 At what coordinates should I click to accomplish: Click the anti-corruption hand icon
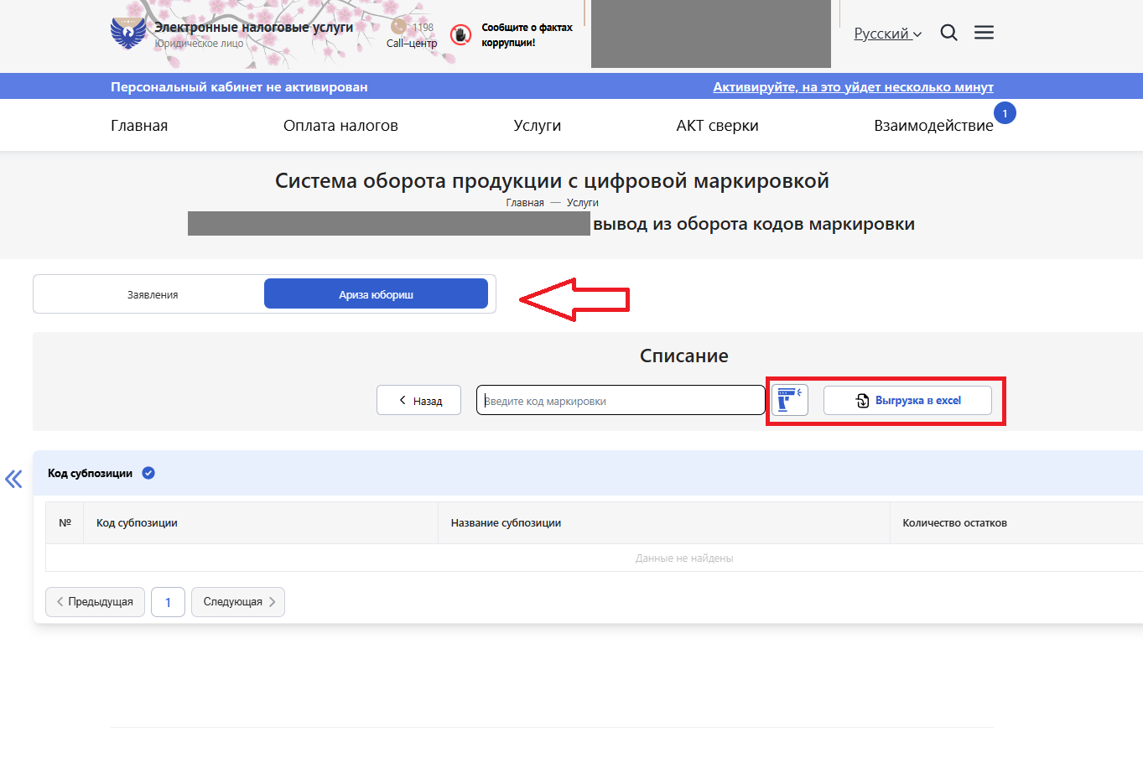[461, 34]
